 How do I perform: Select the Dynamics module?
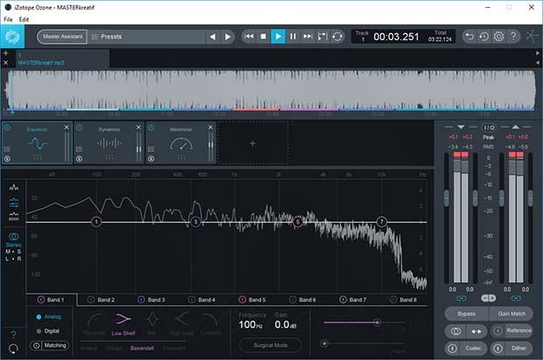(x=109, y=142)
